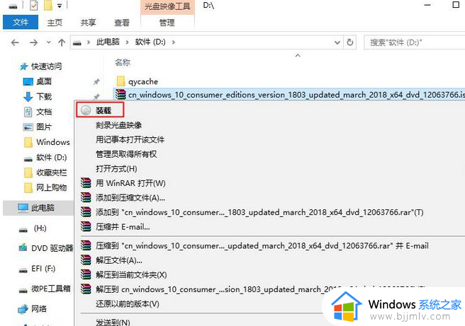Open the 发送到(N) submenu
The width and height of the screenshot is (465, 326).
click(113, 322)
